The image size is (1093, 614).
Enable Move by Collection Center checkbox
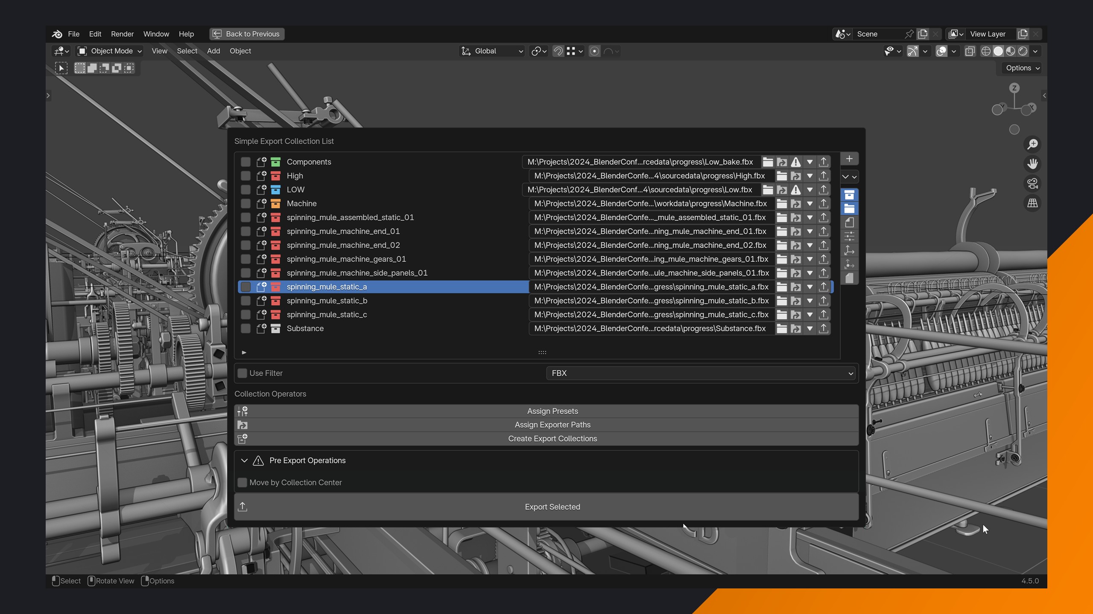[x=243, y=483]
